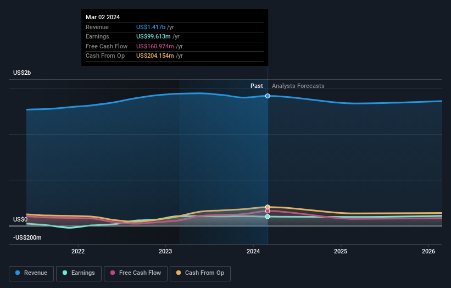Click the 'Free Cash Flow' label in tooltip

(x=107, y=46)
